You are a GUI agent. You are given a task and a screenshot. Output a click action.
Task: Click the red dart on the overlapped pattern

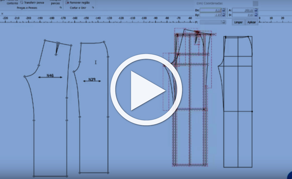tap(197, 38)
